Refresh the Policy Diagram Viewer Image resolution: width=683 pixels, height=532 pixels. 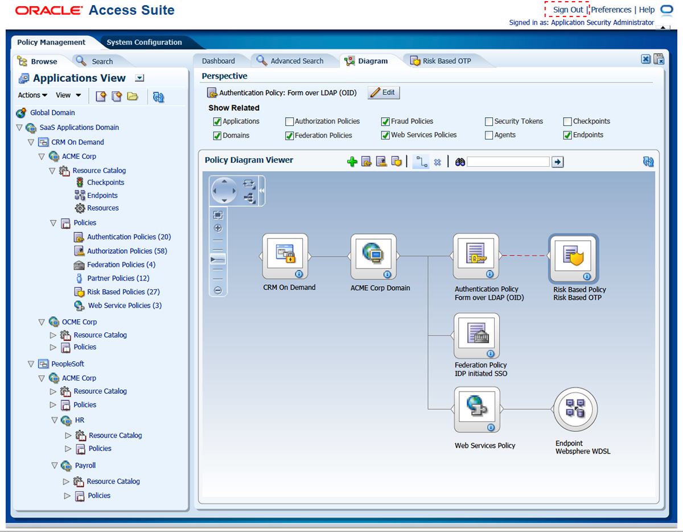pos(648,162)
